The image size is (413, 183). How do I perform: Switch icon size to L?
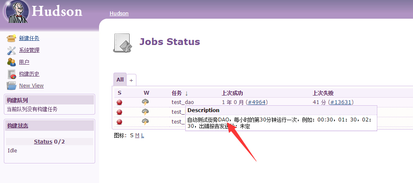coord(142,135)
